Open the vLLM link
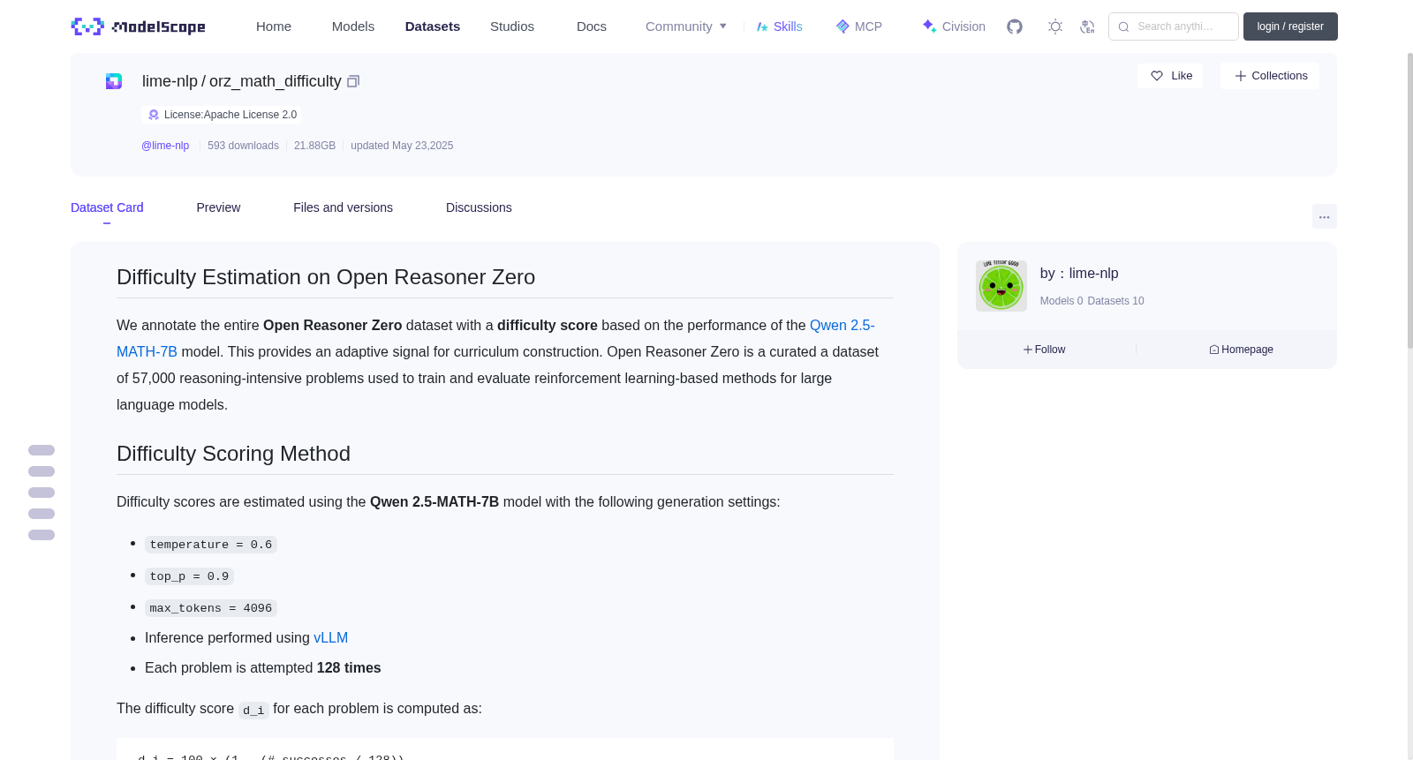The width and height of the screenshot is (1413, 760). tap(330, 637)
